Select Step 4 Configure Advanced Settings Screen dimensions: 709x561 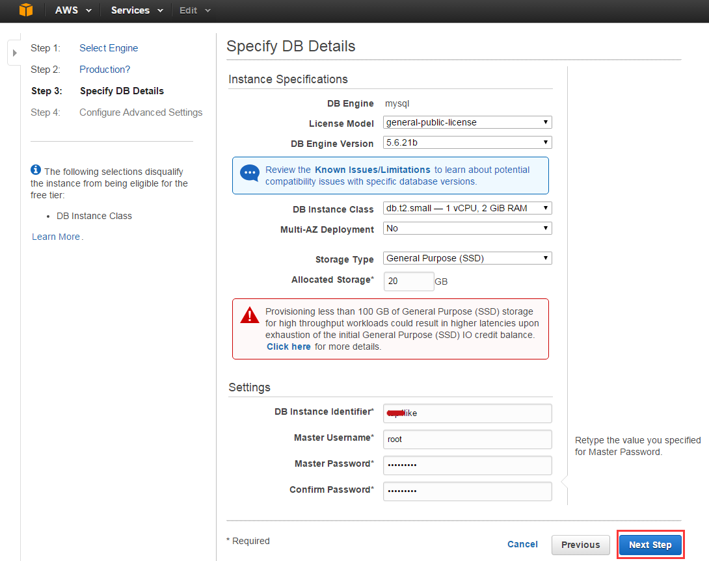[x=140, y=112]
